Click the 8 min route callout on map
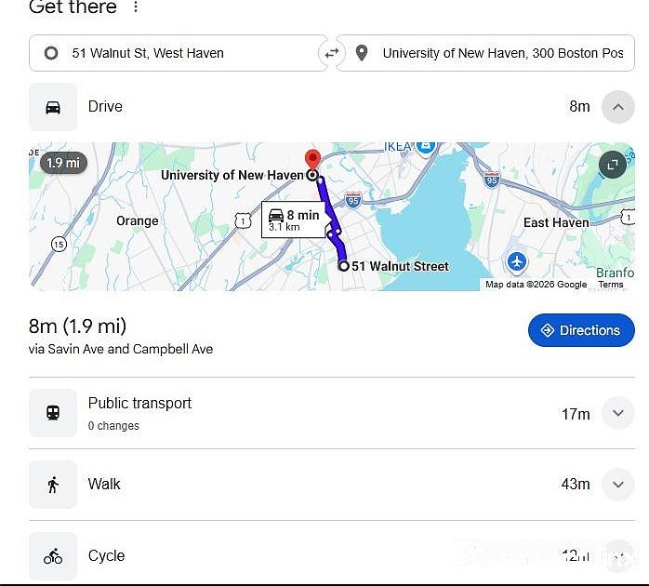The width and height of the screenshot is (649, 586). pyautogui.click(x=294, y=220)
